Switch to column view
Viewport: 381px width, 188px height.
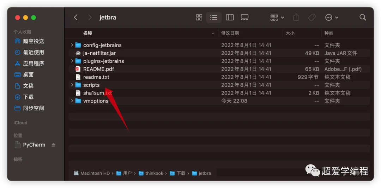[230, 18]
